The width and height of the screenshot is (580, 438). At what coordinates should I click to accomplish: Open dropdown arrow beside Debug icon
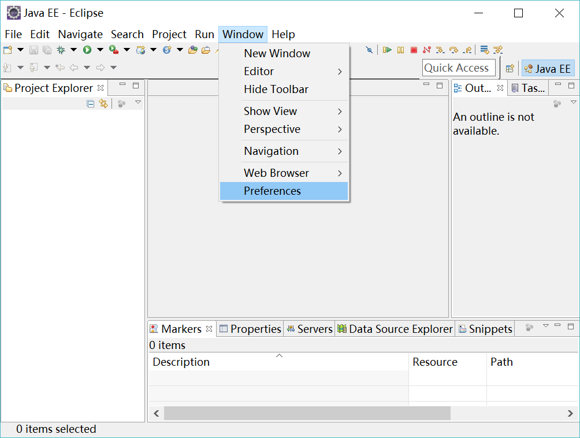point(73,50)
